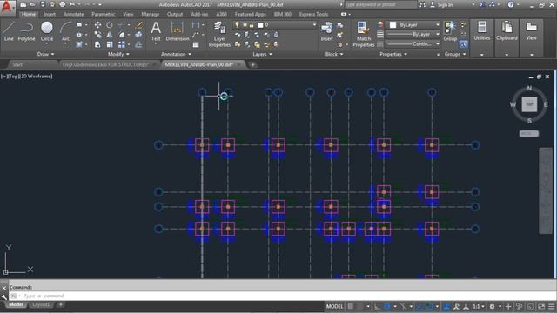Click the Plot printer icon in quick access toolbar
This screenshot has height=313, width=557.
pyautogui.click(x=63, y=4)
